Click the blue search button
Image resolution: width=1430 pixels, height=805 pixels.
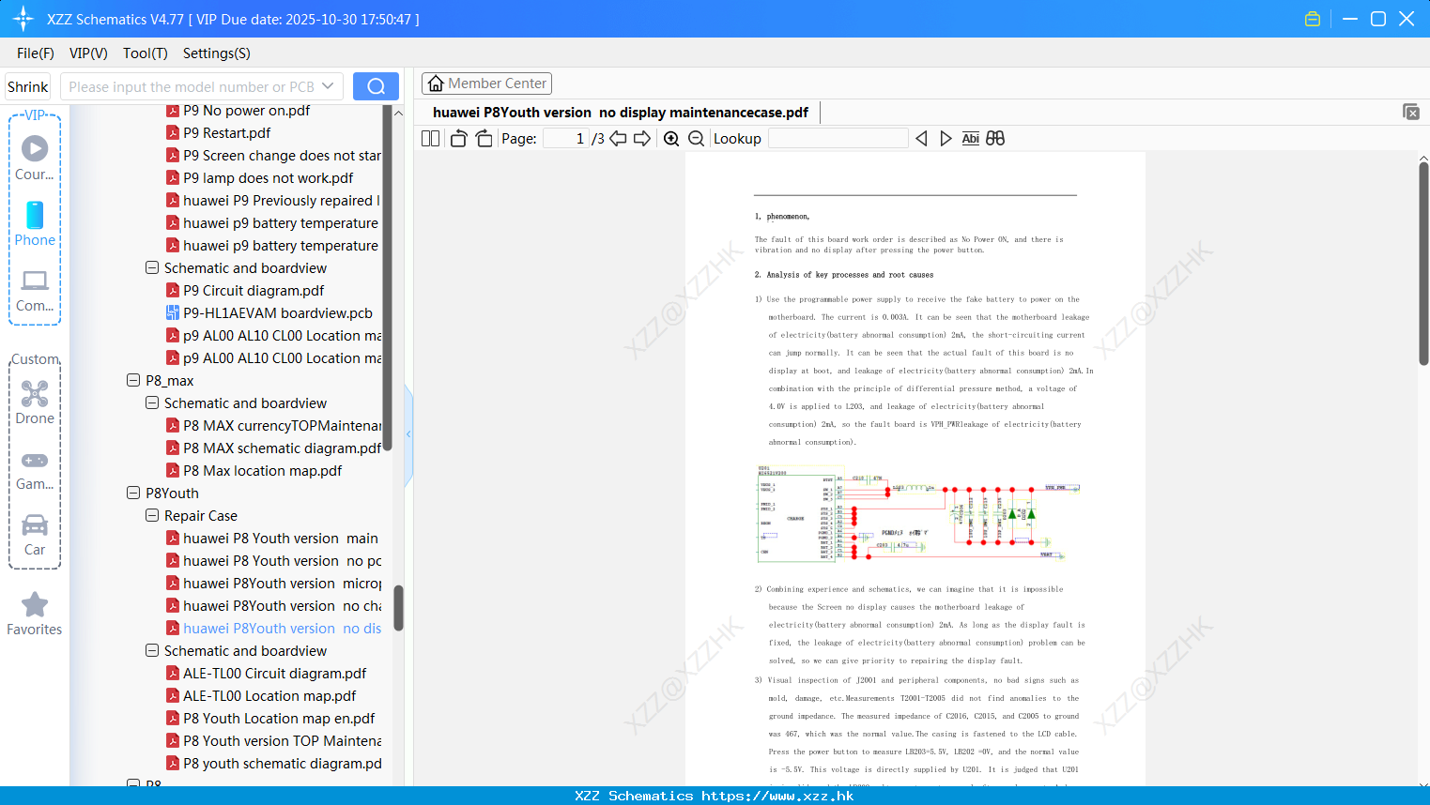[376, 86]
